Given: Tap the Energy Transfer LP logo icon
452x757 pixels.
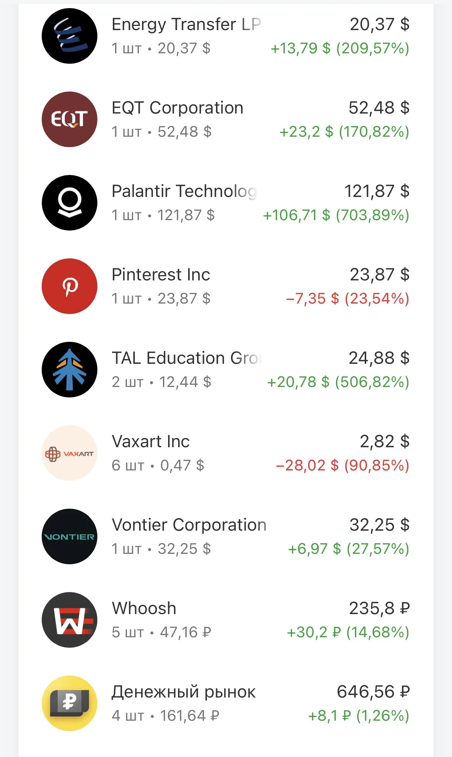Looking at the screenshot, I should (70, 36).
